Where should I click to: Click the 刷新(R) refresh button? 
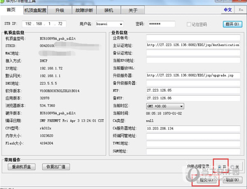point(233,180)
